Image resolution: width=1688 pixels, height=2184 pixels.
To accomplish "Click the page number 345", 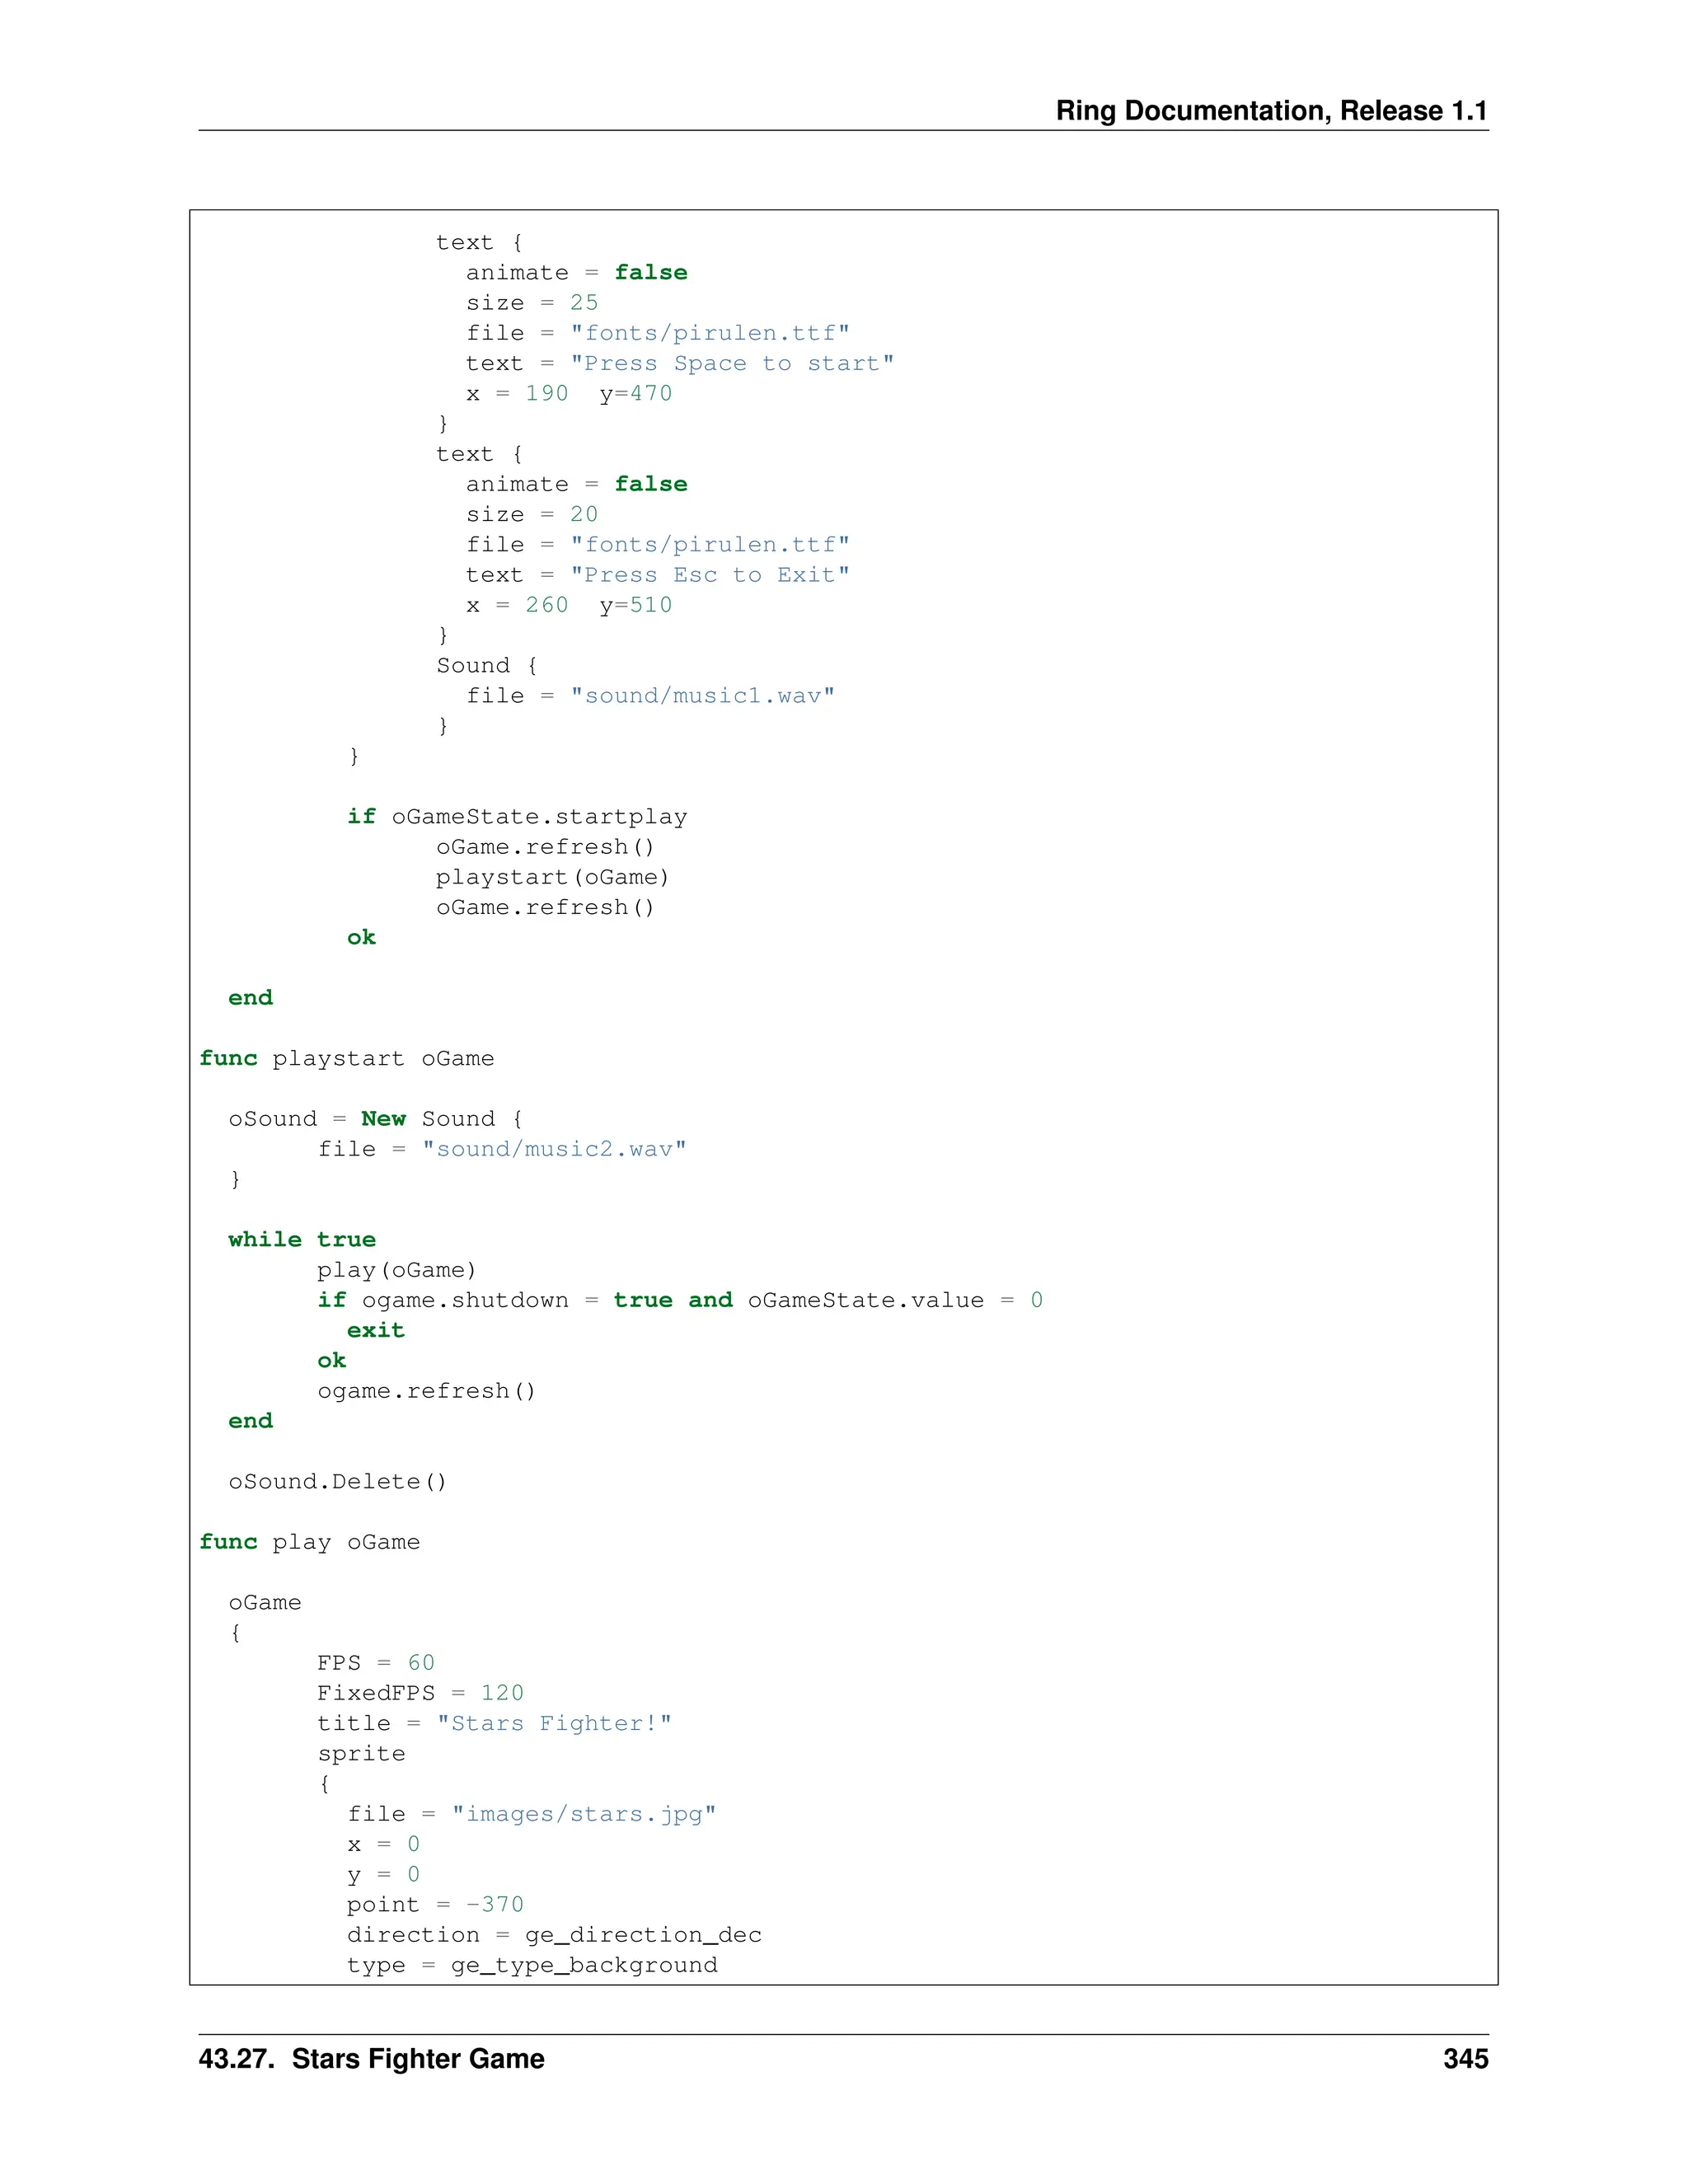I will (1465, 2058).
